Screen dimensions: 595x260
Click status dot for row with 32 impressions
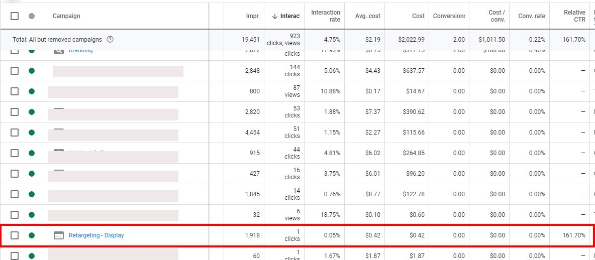32,215
